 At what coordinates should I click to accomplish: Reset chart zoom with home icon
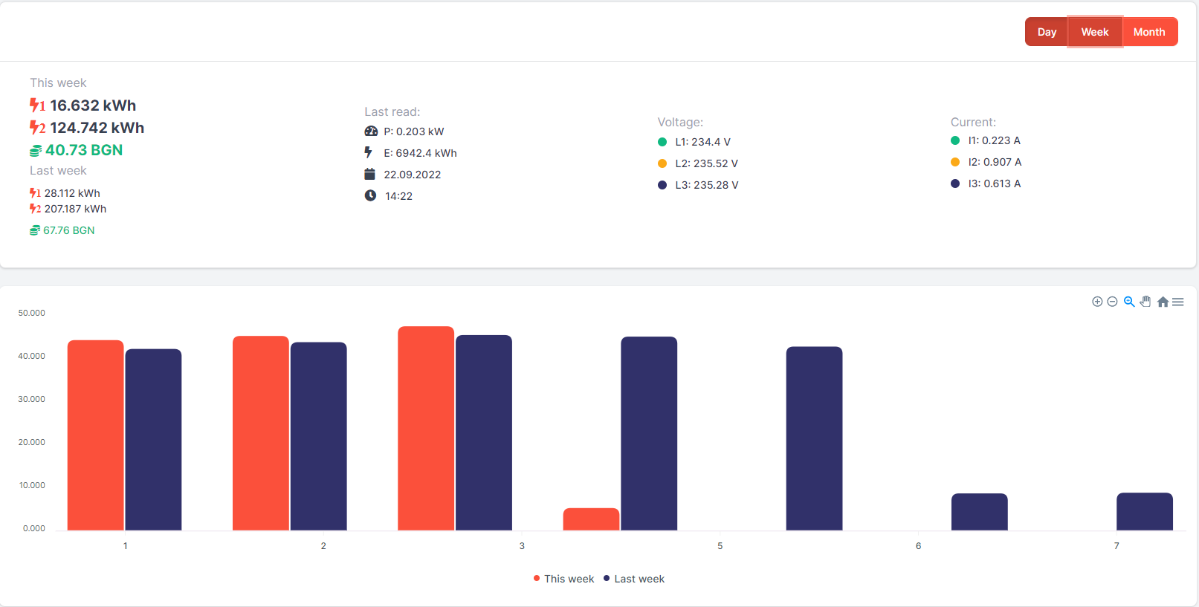pyautogui.click(x=1163, y=302)
